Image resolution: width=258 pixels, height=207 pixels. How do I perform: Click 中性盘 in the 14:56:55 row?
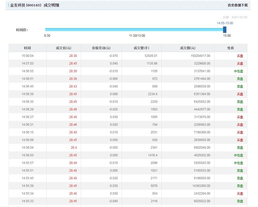tap(238, 71)
